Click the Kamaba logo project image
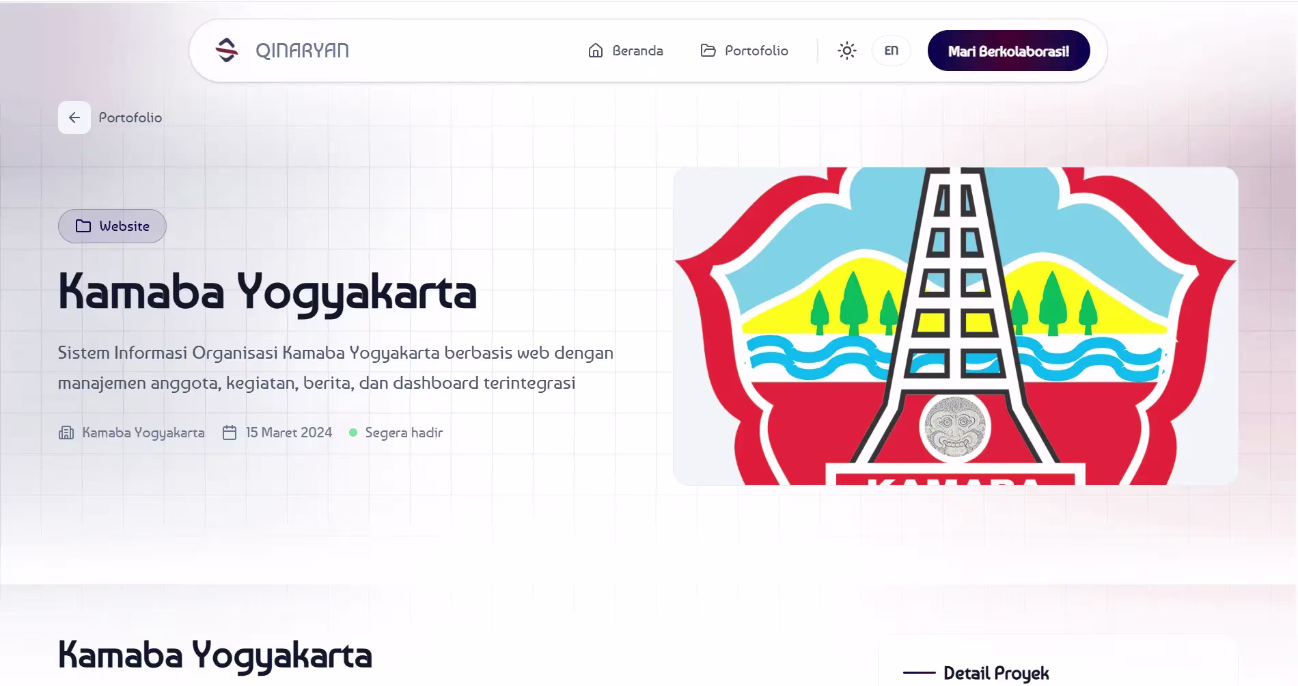Screen dimensions: 1298x686 955,326
